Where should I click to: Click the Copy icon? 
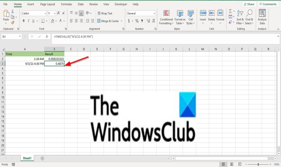tap(12, 17)
